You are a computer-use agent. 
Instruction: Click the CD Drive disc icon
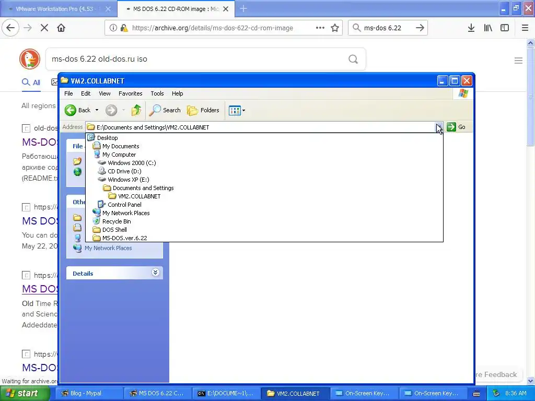(102, 171)
